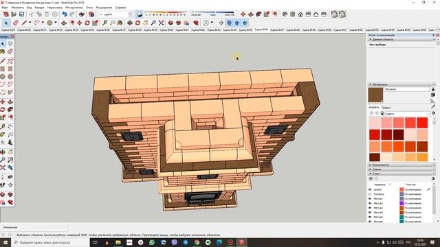Pick the bright red color swatch
The image size is (440, 247).
click(x=422, y=123)
